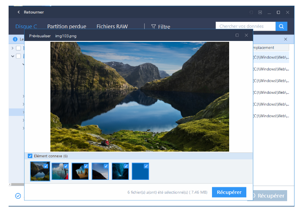
Task: Dismiss the info bar with X
Action: [x=286, y=39]
